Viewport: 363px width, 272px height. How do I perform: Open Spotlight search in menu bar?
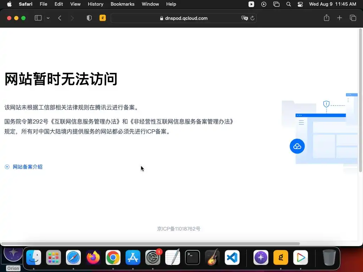coord(289,4)
